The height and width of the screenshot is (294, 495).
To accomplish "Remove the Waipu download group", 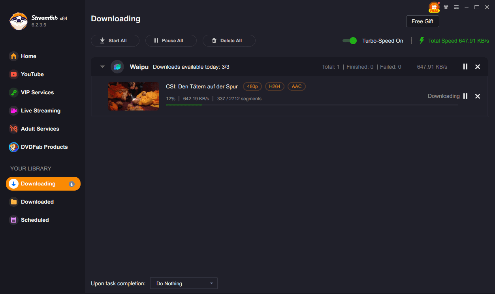I will pos(478,67).
